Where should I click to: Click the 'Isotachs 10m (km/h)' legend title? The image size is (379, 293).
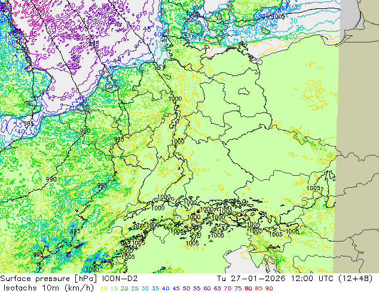(x=48, y=288)
